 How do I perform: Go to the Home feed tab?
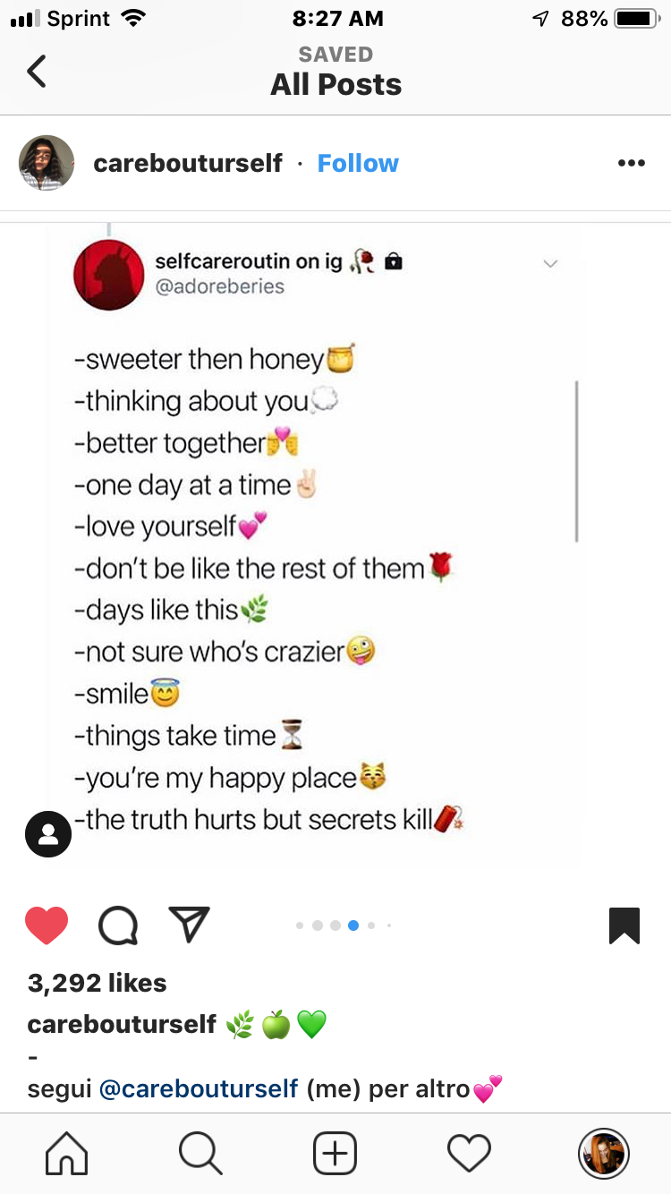[x=67, y=1153]
